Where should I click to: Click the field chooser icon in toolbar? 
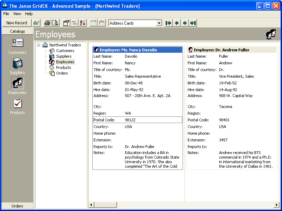point(66,23)
